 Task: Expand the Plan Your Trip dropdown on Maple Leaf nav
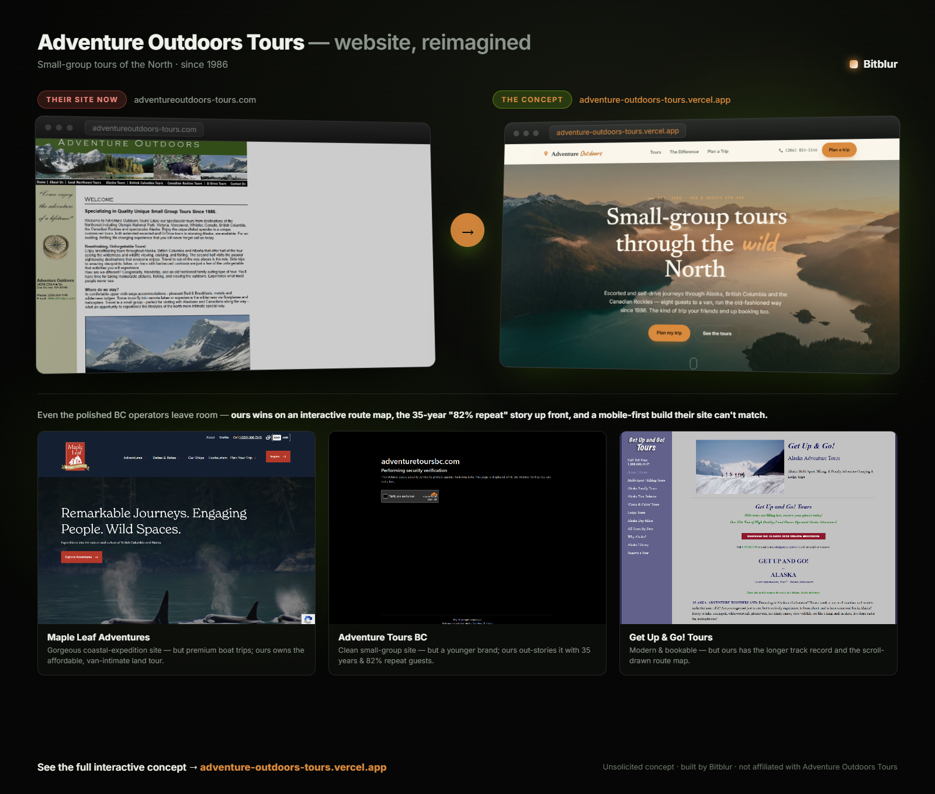point(243,458)
